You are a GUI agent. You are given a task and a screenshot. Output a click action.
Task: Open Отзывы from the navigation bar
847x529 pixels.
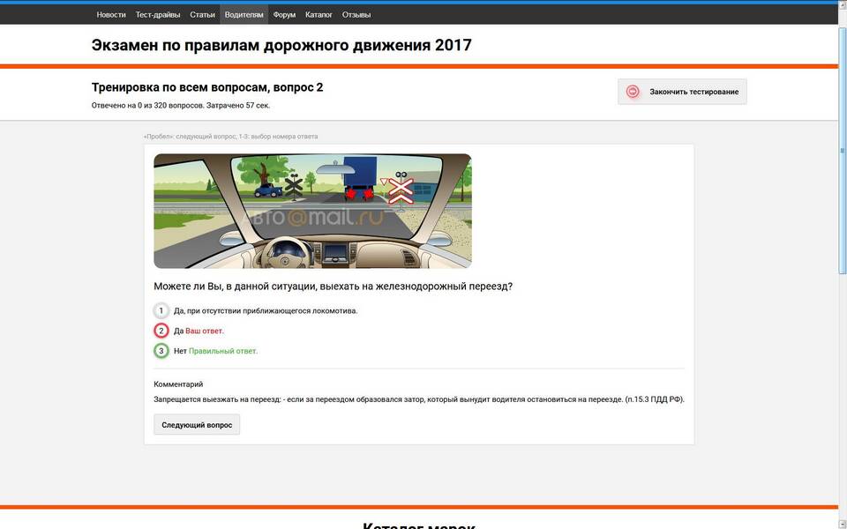[356, 15]
